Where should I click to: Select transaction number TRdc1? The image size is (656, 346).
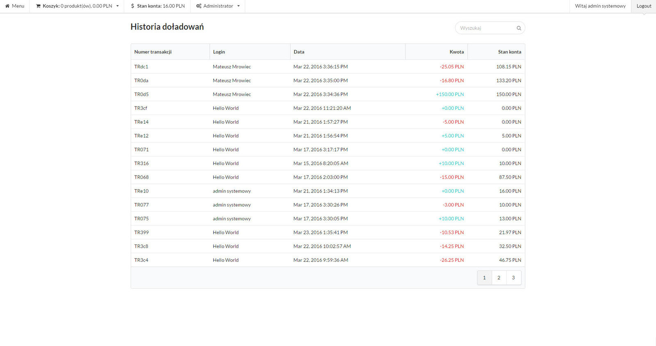(x=141, y=67)
